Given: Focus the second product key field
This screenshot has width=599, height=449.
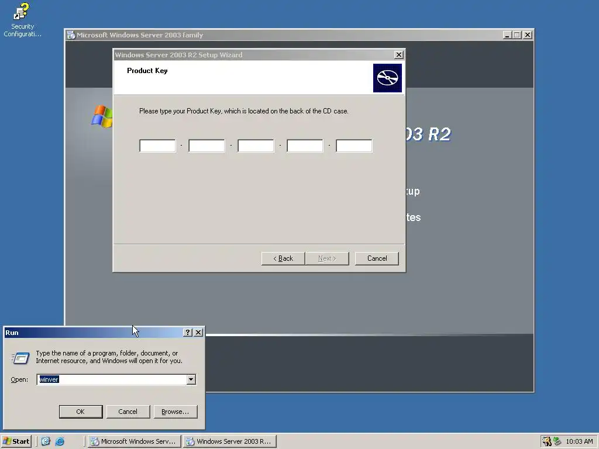Looking at the screenshot, I should (x=206, y=146).
